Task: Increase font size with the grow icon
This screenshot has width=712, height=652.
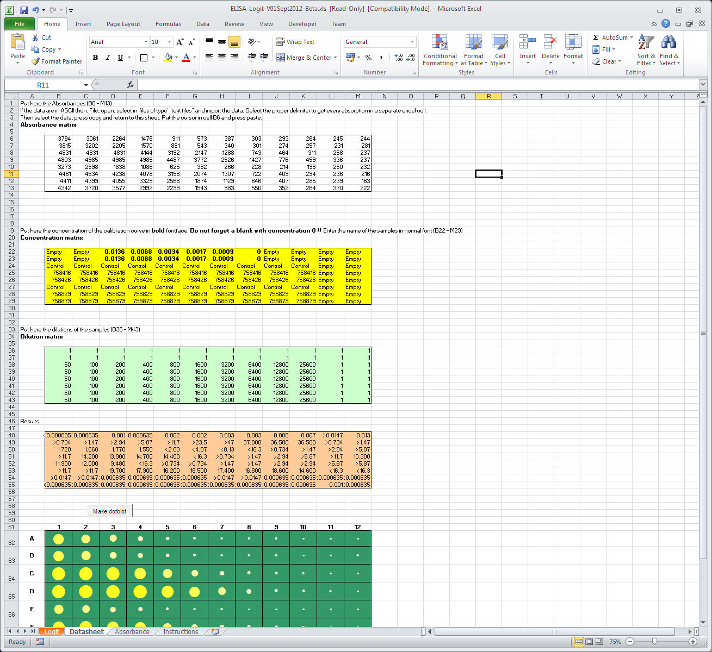Action: point(179,42)
